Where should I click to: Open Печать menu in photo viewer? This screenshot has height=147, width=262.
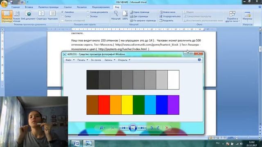83,60
